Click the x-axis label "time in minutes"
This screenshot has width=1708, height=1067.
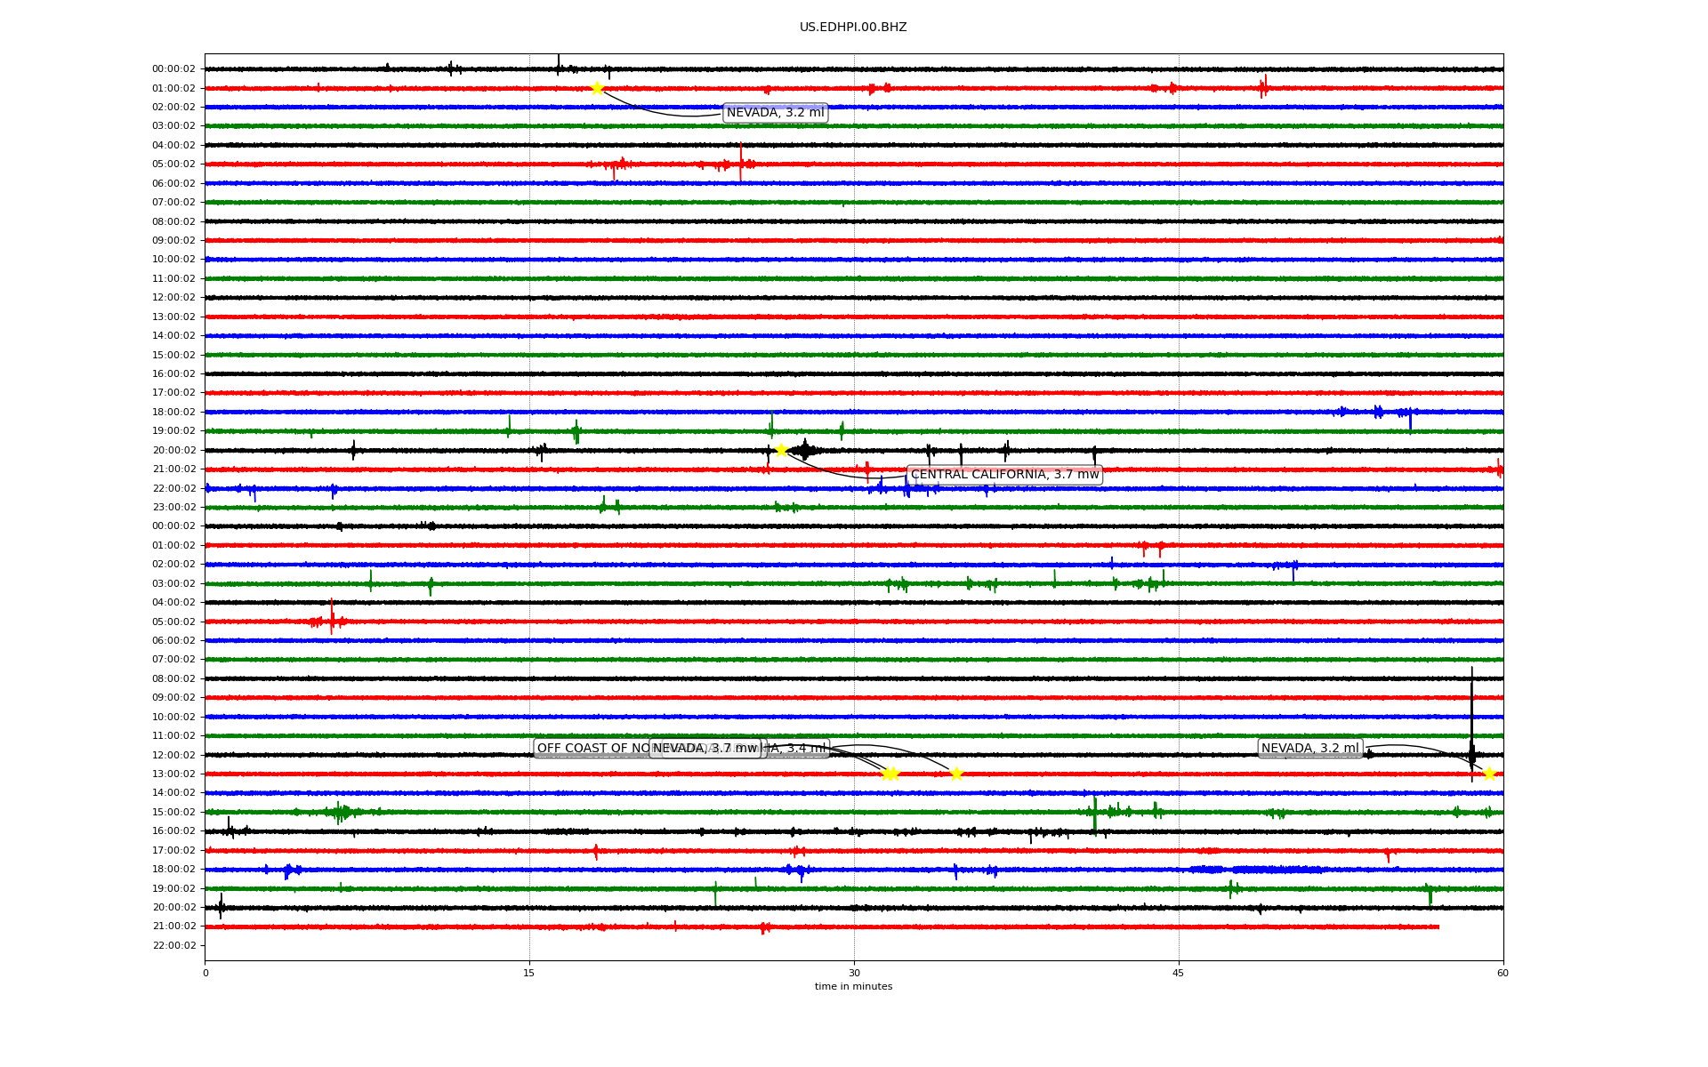point(853,986)
